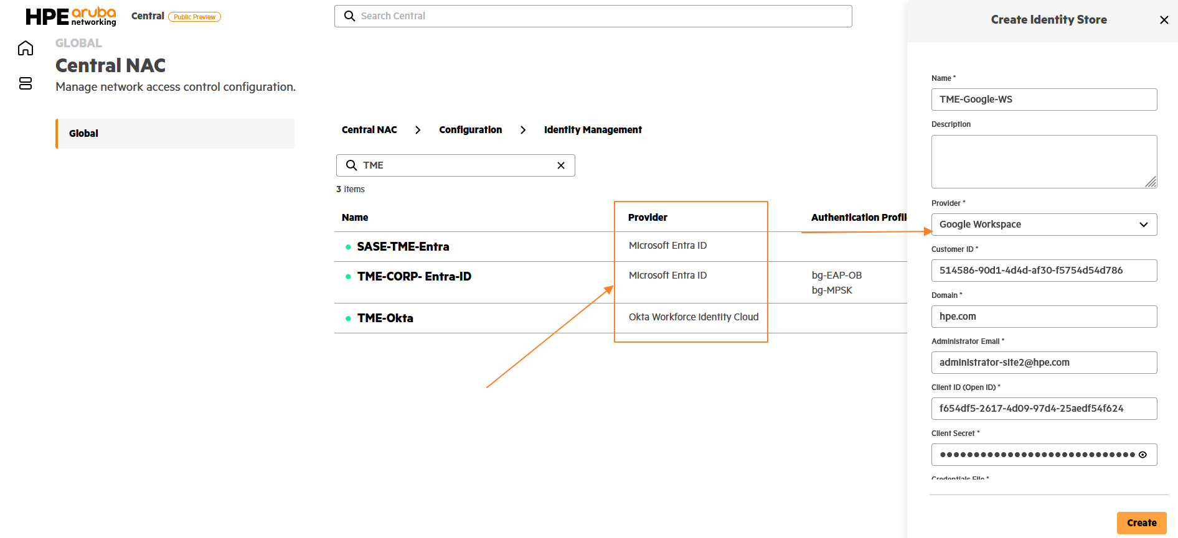Go to Central NAC breadcrumb
Image resolution: width=1178 pixels, height=538 pixels.
(369, 130)
